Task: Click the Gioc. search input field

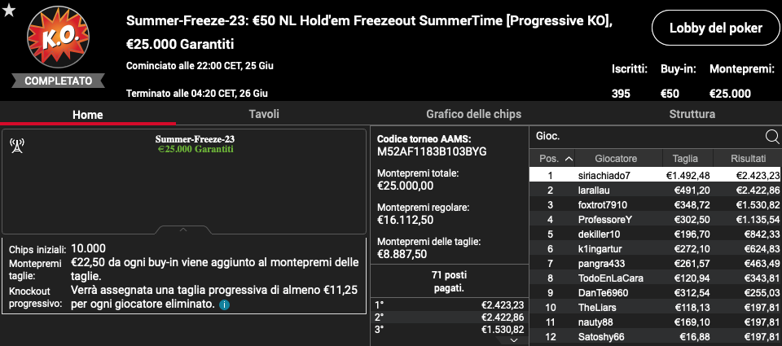Action: (x=648, y=136)
